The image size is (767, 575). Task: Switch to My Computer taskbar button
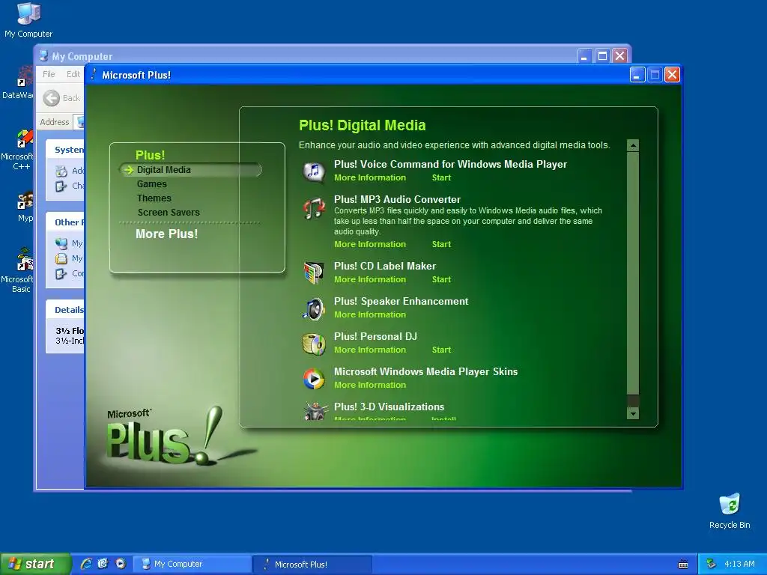point(192,564)
